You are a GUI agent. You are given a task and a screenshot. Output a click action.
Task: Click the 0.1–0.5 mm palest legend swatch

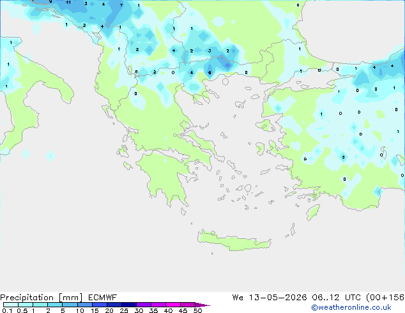click(x=11, y=305)
